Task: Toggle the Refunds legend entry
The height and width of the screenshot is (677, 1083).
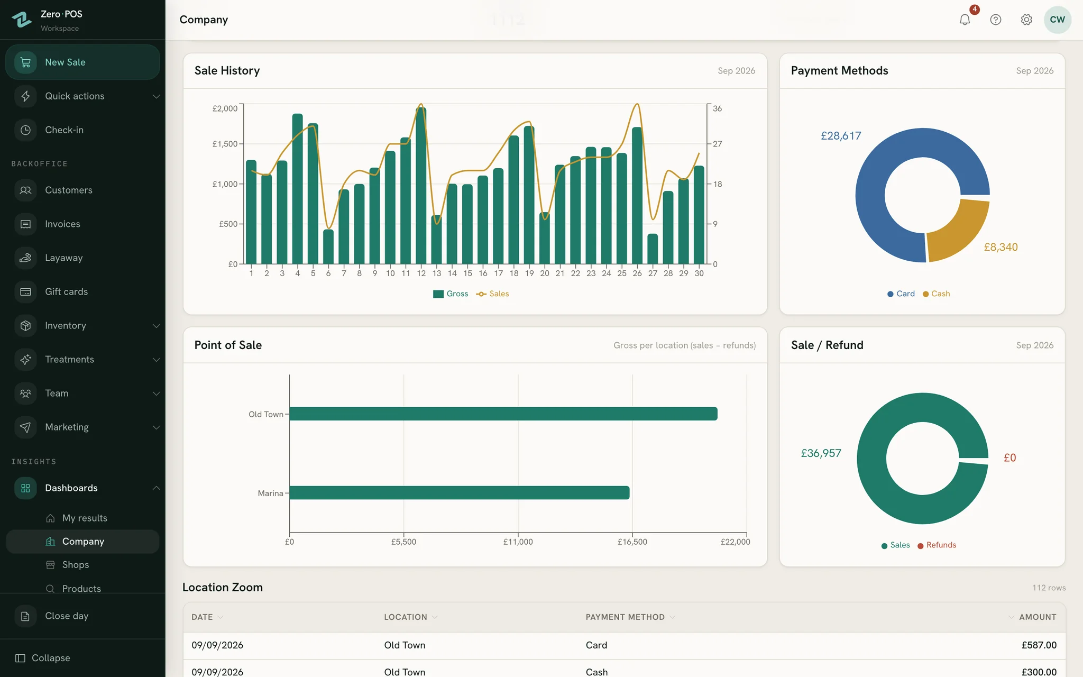Action: (x=937, y=545)
